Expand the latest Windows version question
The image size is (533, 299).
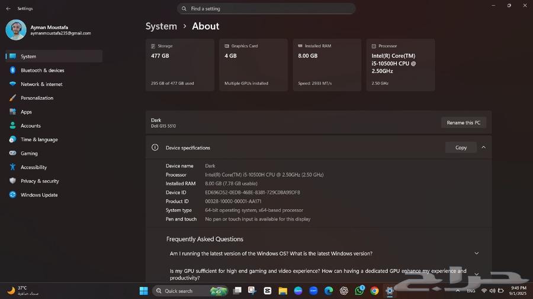coord(477,253)
